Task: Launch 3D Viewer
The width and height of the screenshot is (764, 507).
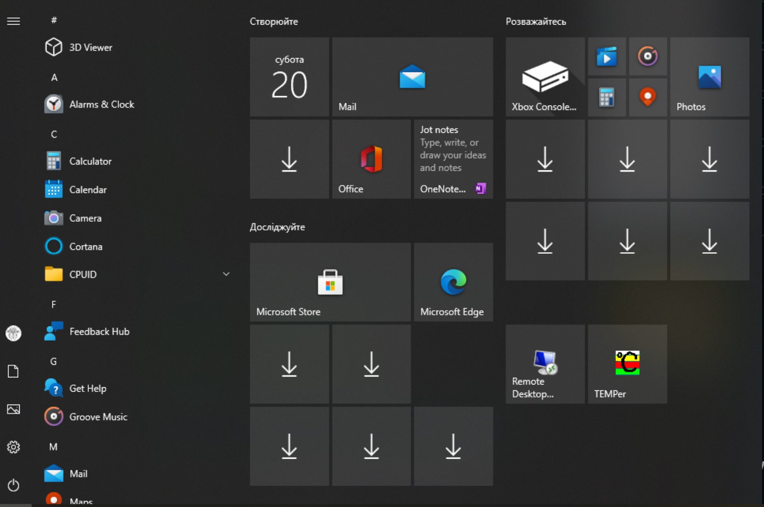Action: click(90, 47)
